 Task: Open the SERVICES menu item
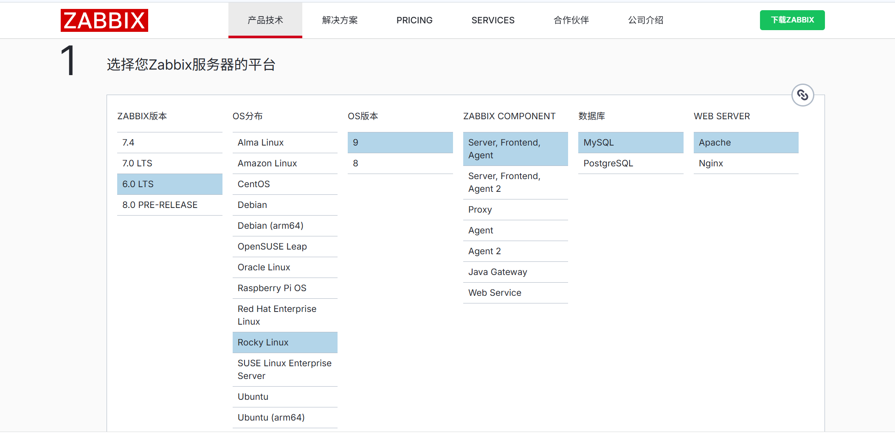pos(493,20)
